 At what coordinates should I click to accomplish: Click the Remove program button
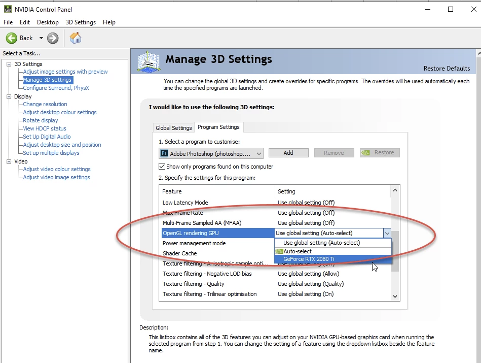click(x=334, y=153)
